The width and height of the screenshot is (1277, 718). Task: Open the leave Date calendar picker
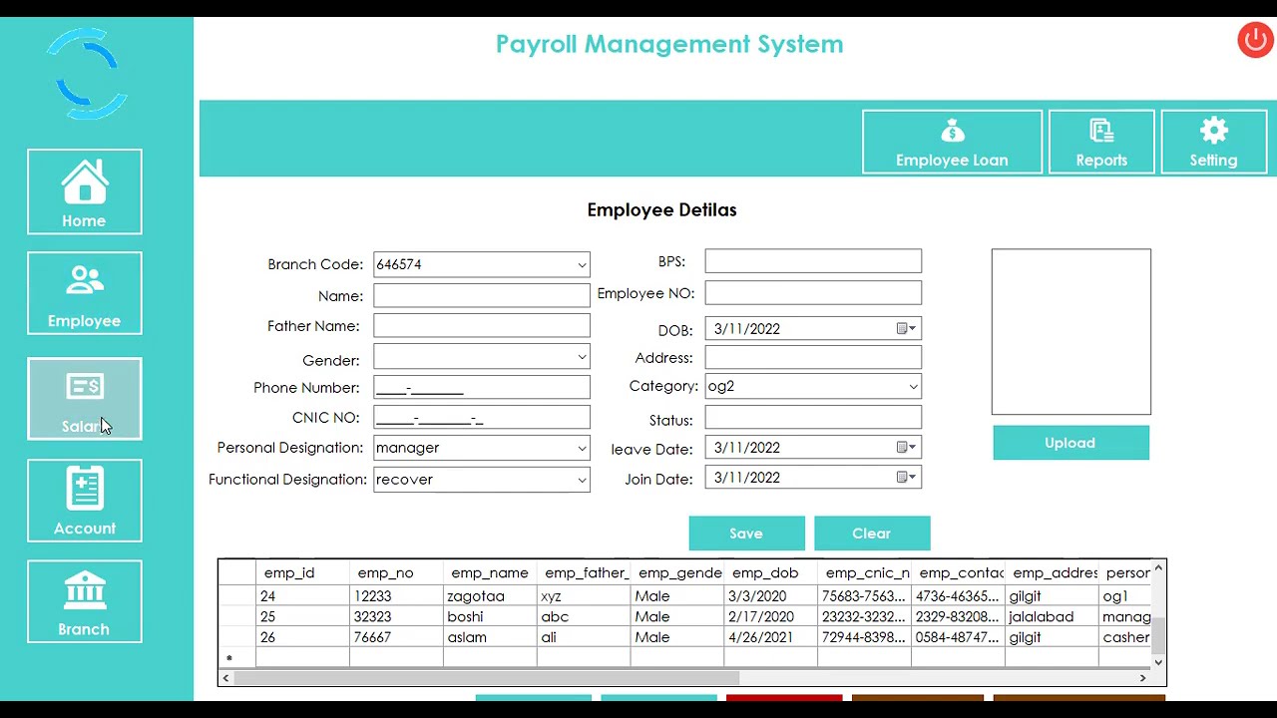(906, 448)
